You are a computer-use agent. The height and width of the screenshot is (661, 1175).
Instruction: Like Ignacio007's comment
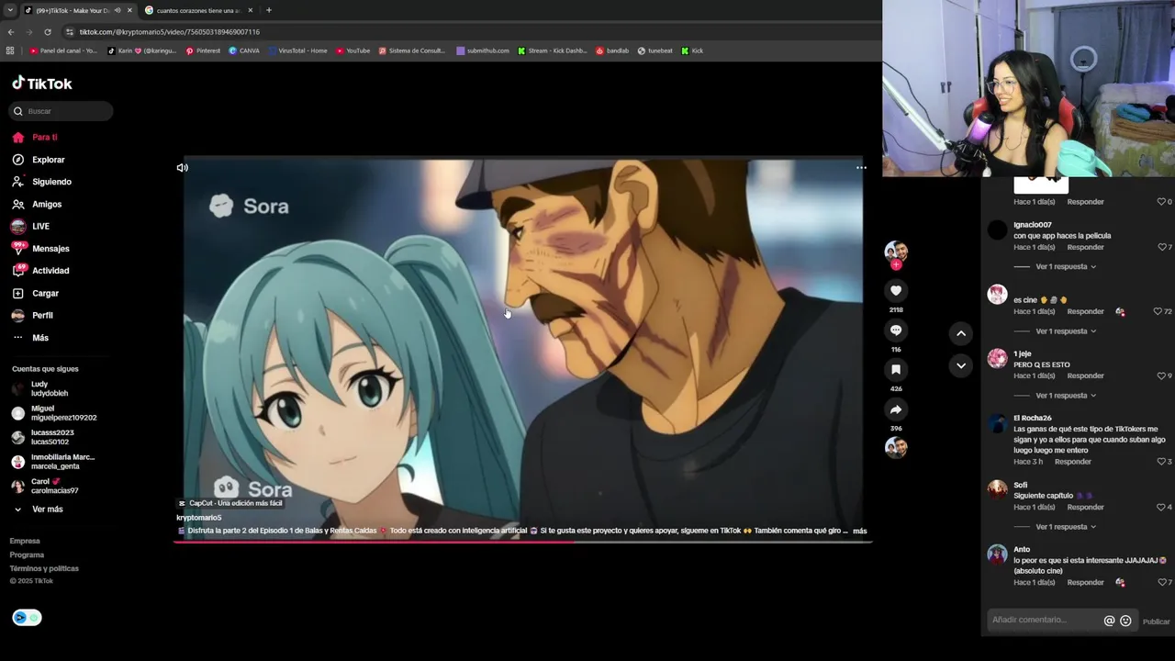pyautogui.click(x=1164, y=247)
